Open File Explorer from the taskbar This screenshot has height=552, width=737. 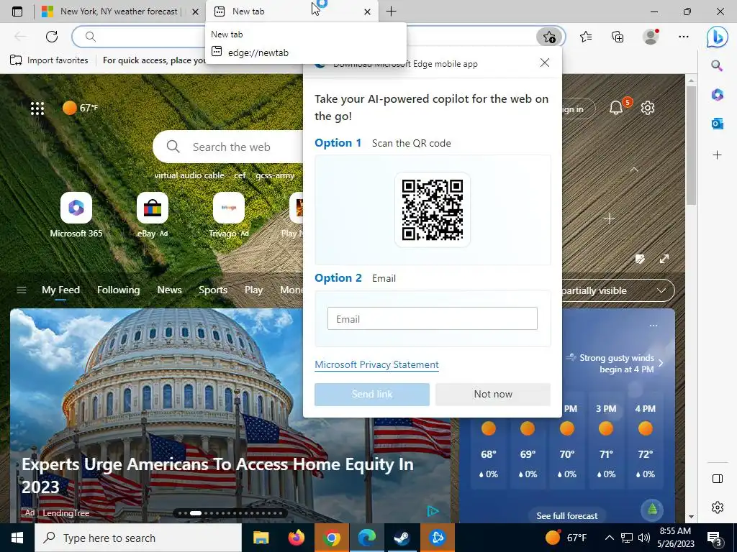tap(261, 538)
